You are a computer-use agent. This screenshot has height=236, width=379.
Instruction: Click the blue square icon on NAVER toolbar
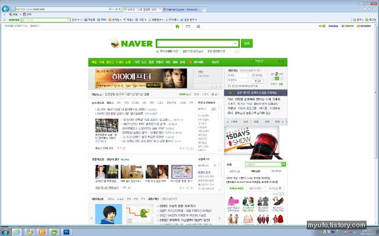[99, 19]
